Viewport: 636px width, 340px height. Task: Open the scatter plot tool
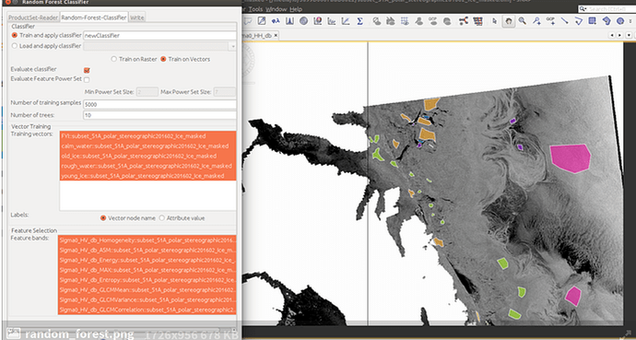[x=318, y=21]
